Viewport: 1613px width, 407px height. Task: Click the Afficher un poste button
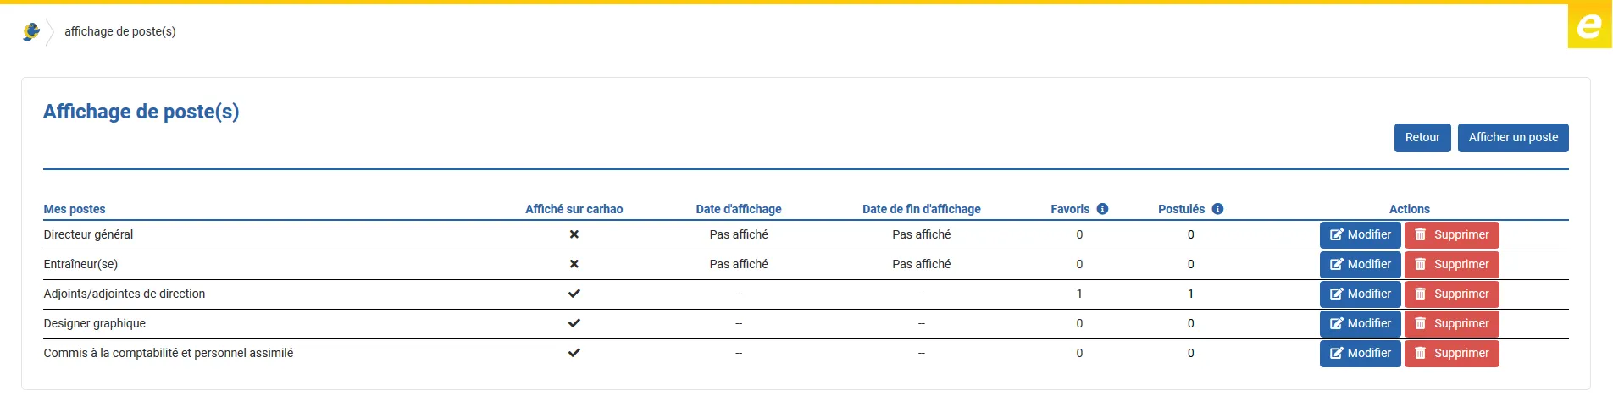(x=1513, y=138)
